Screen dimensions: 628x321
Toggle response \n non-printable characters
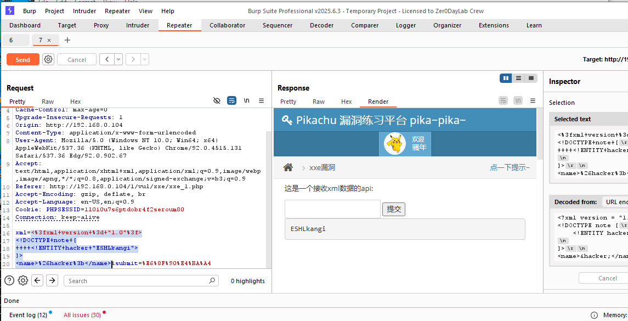(518, 100)
